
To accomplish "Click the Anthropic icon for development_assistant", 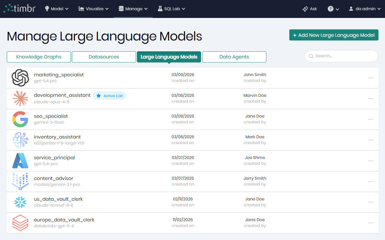I will [x=20, y=98].
